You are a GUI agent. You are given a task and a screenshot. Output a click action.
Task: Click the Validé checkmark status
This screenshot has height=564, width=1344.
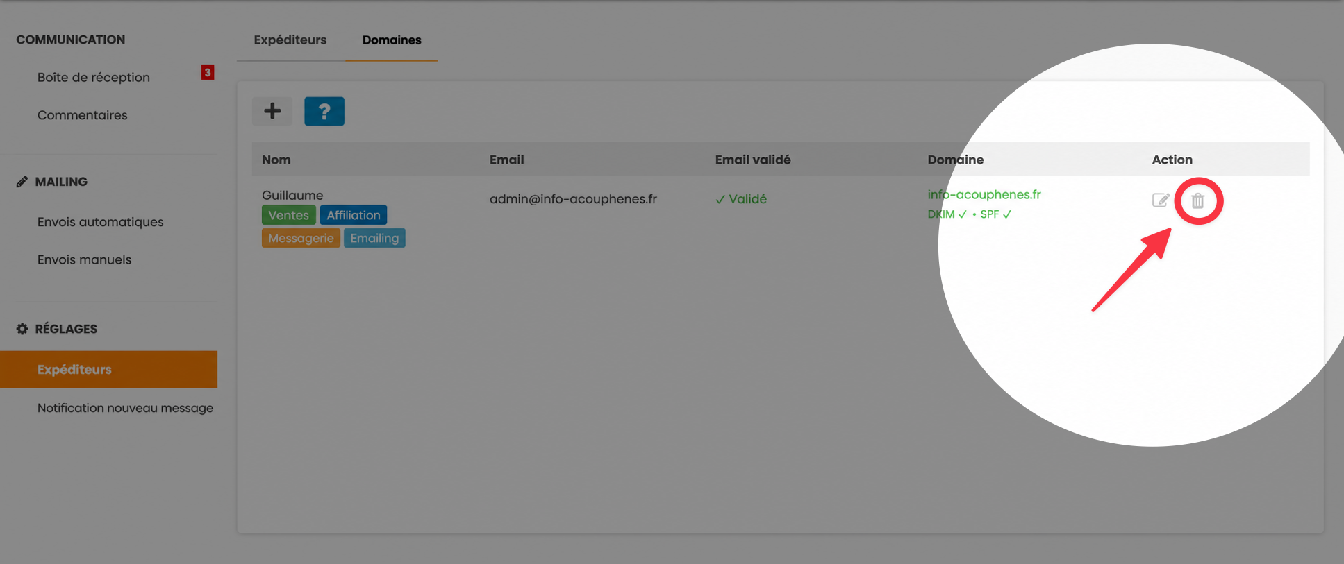741,199
